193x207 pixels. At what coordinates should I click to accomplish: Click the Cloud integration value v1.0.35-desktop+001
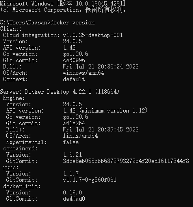pyautogui.click(x=93, y=35)
